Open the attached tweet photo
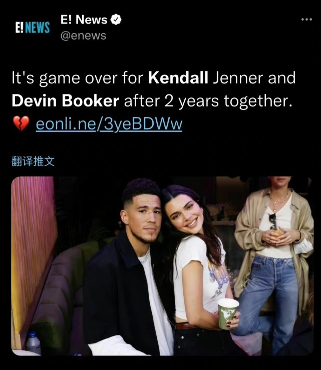321x370 pixels. coord(162,266)
